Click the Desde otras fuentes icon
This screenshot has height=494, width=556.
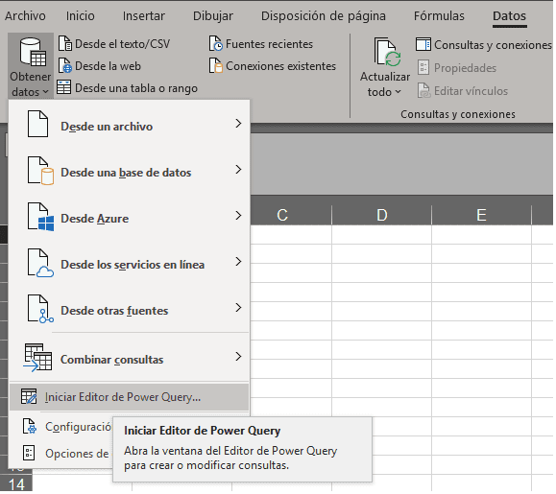point(40,309)
